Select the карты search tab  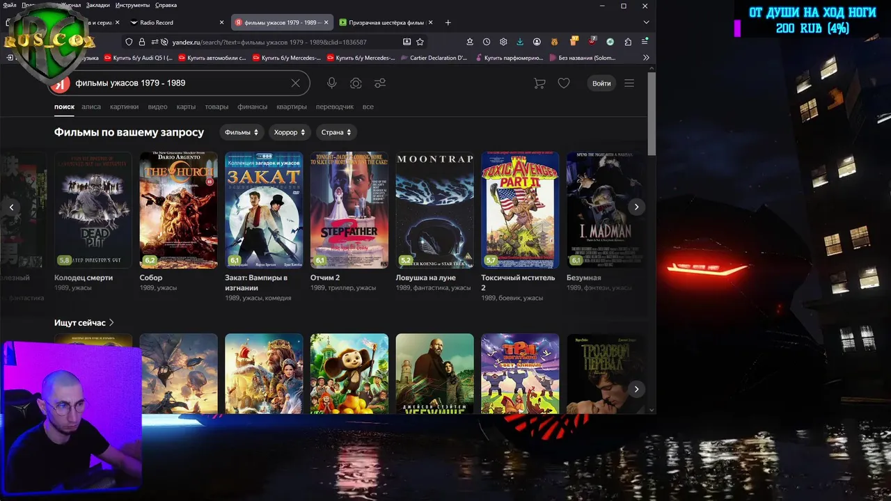pyautogui.click(x=186, y=106)
